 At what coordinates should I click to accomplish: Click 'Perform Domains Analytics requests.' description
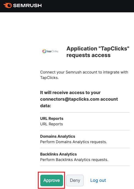(x=73, y=142)
